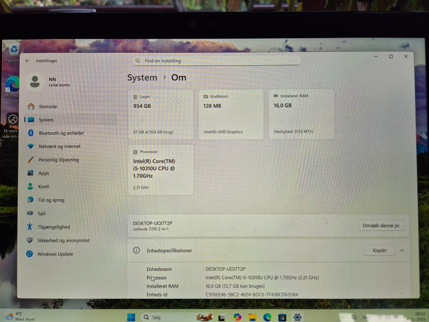Show hidden system tray icons chevron

(x=343, y=317)
